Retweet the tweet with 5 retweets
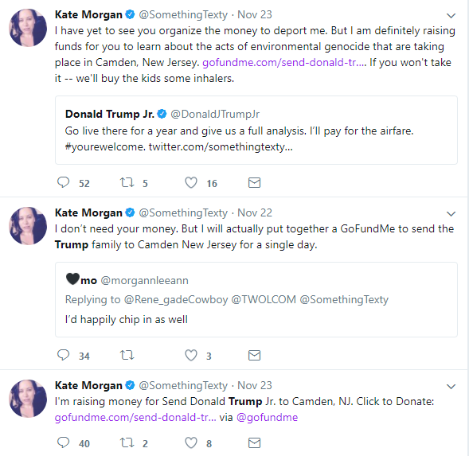 [127, 182]
